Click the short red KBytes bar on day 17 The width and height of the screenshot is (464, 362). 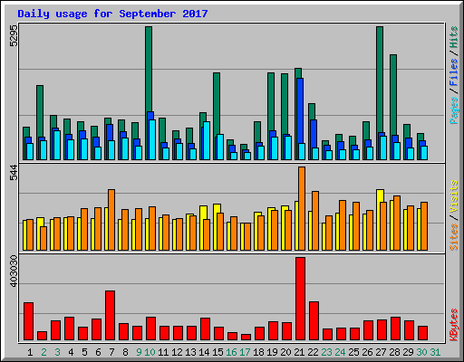[x=246, y=337]
